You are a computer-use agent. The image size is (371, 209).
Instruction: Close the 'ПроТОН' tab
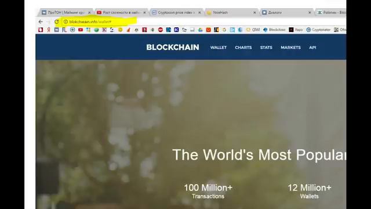click(89, 13)
